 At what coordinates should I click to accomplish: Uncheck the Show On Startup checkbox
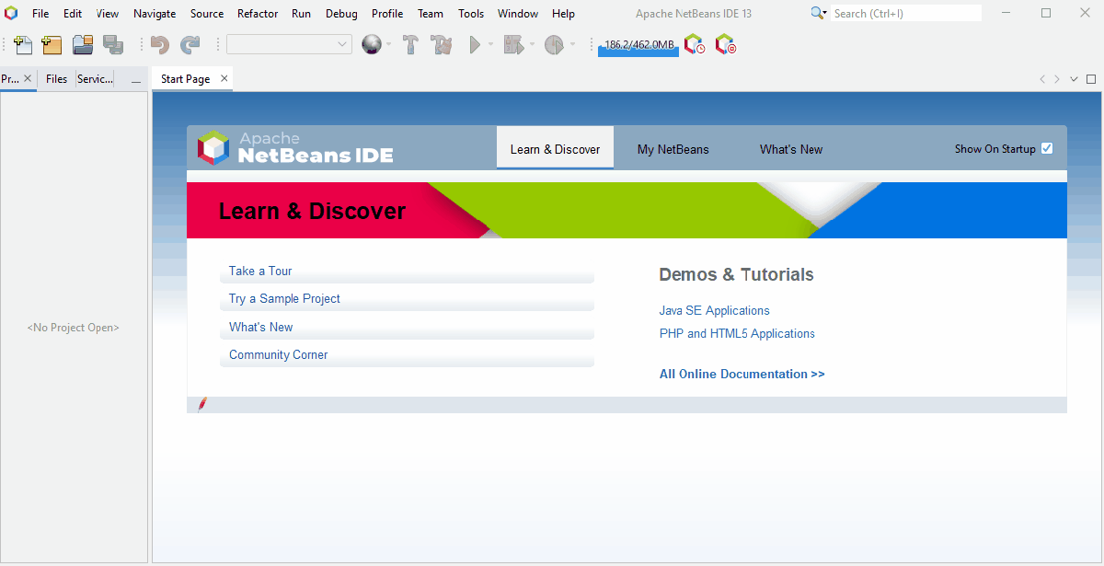tap(1047, 149)
